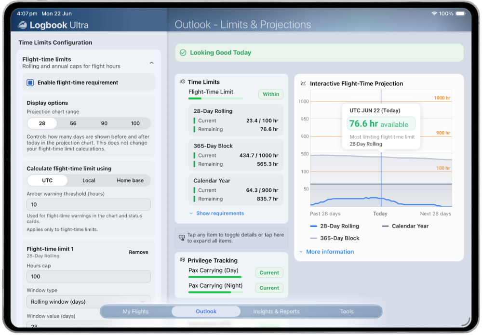Click the 64.3 / 900 hr value
Image resolution: width=482 pixels, height=335 pixels.
click(x=262, y=190)
